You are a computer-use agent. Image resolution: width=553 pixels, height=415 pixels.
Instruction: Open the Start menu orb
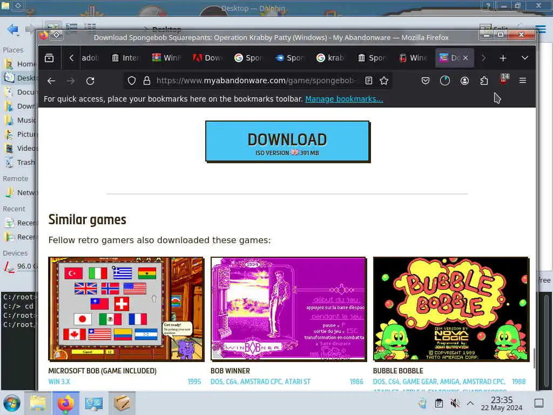[x=12, y=403]
